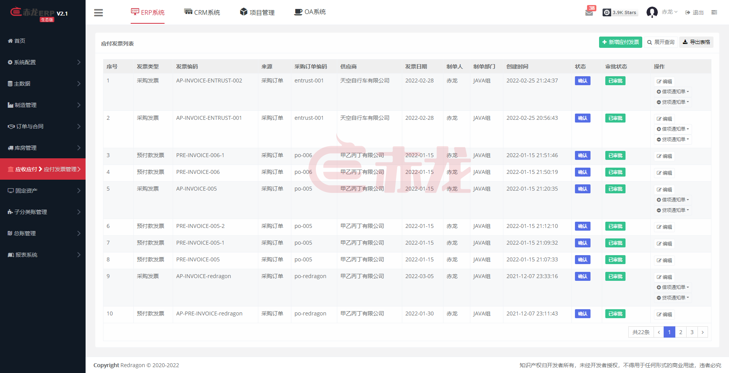Open 借项通知单 dropdown for AP-INVOICE-ENTRUST-001
Image resolution: width=729 pixels, height=373 pixels.
point(673,129)
